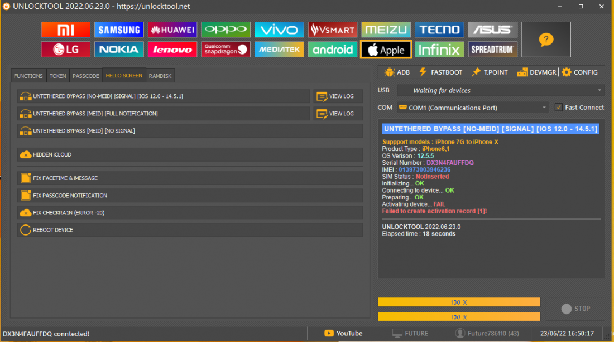The width and height of the screenshot is (614, 342).
Task: Select the Tecno brand logo
Action: 439,30
